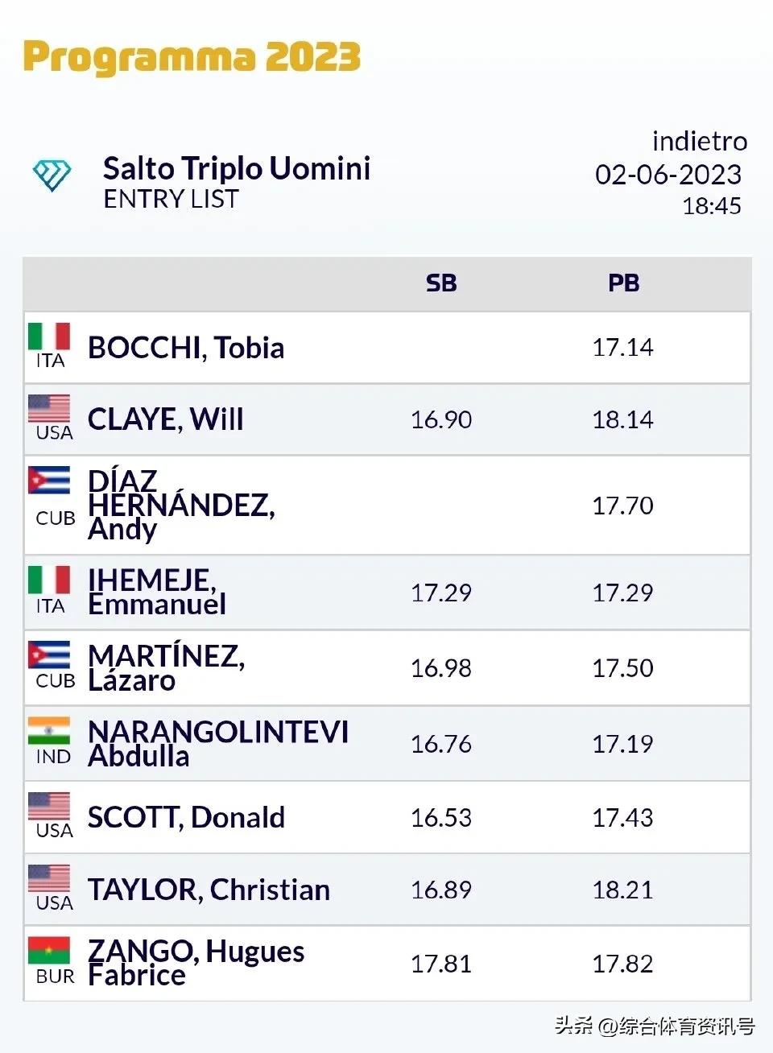Image resolution: width=773 pixels, height=1053 pixels.
Task: Open athlete ZANGO, Hugues Fabrice
Action: coord(196,963)
